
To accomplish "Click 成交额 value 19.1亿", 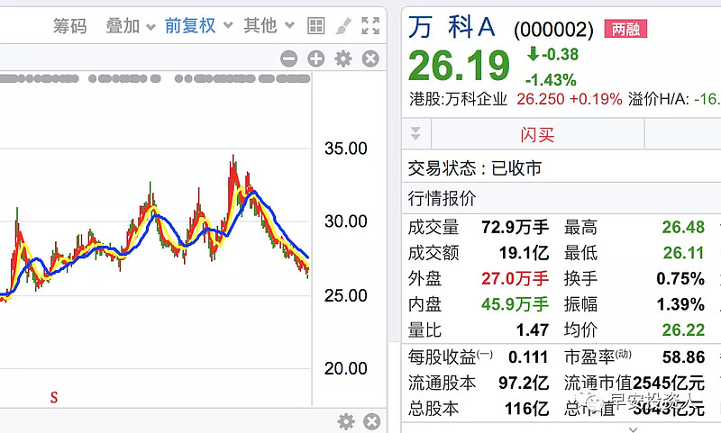I will coord(524,253).
